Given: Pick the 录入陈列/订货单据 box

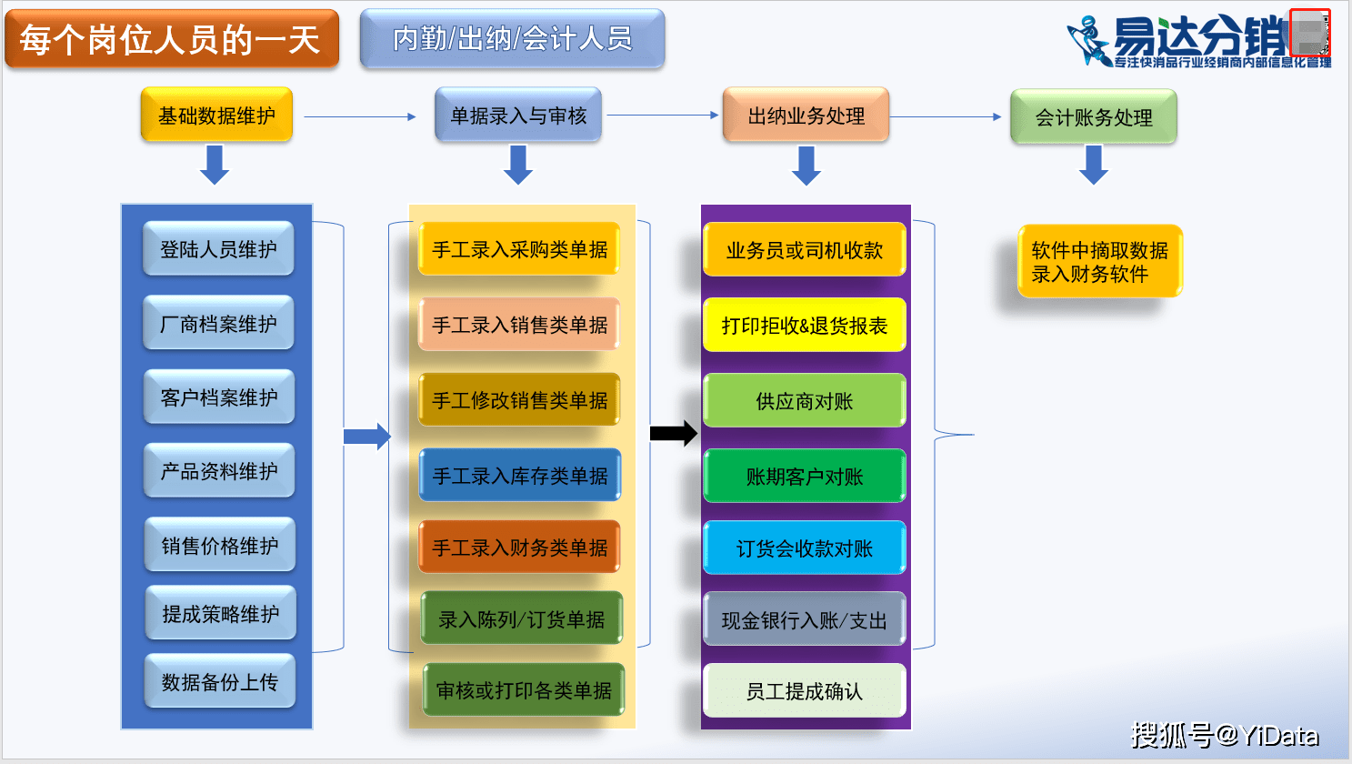Looking at the screenshot, I should click(522, 618).
